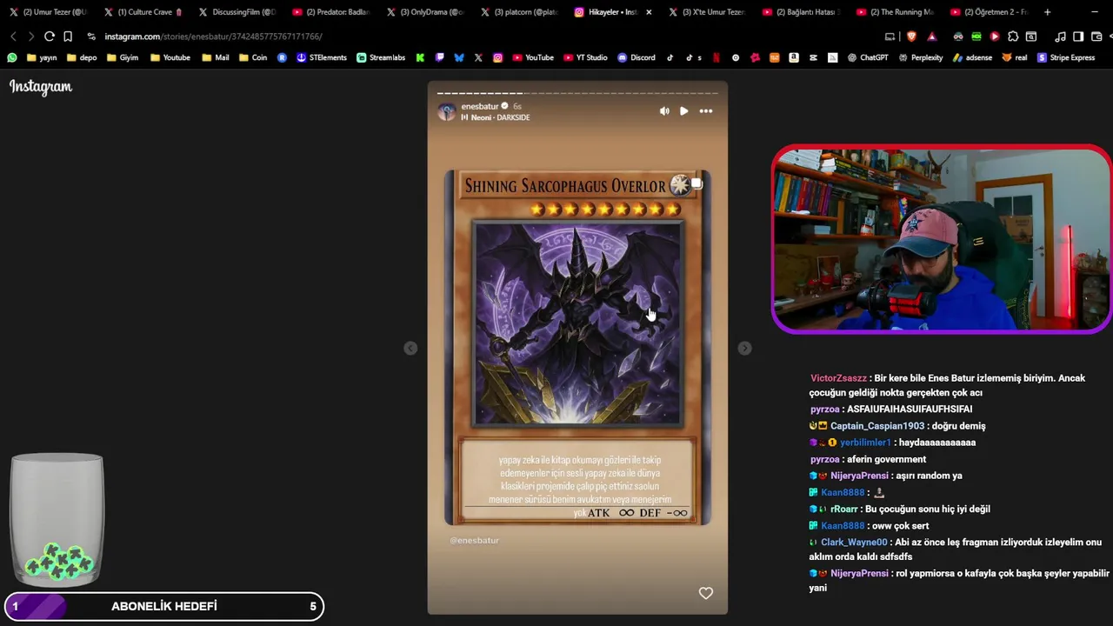
Task: Switch to the DiscussingFilm tab
Action: coord(239,12)
